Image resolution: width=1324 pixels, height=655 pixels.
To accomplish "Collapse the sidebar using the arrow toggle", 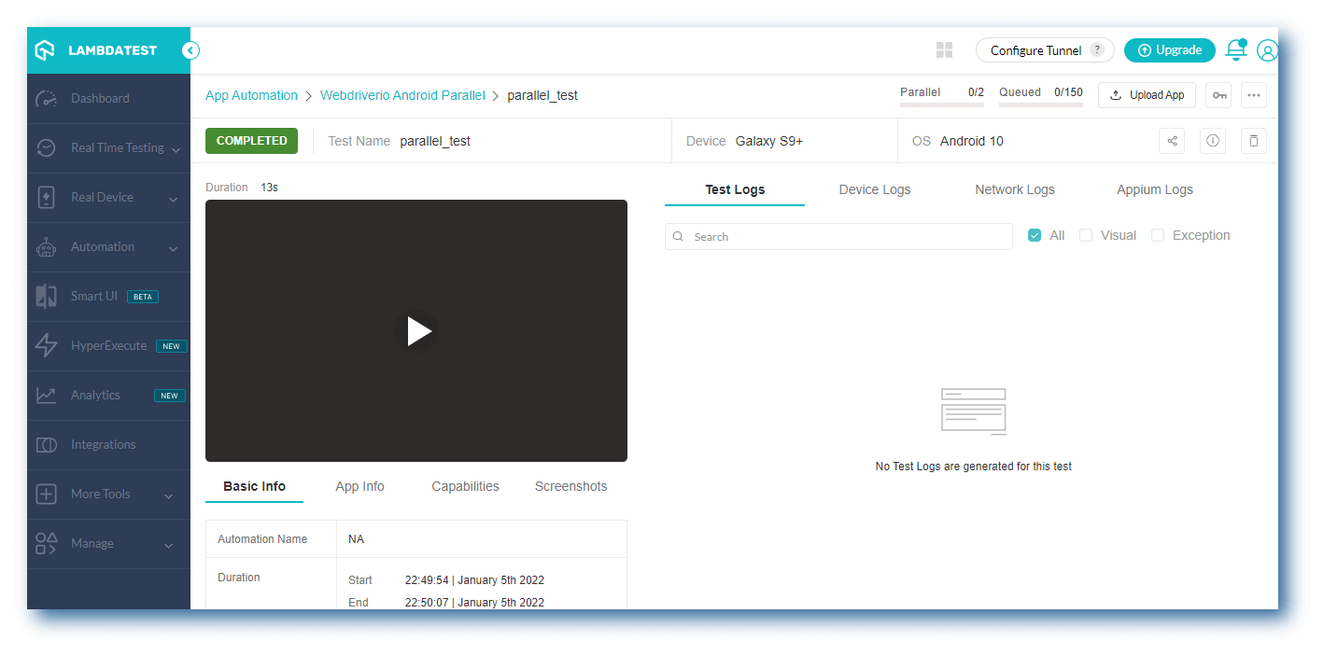I will [x=190, y=50].
